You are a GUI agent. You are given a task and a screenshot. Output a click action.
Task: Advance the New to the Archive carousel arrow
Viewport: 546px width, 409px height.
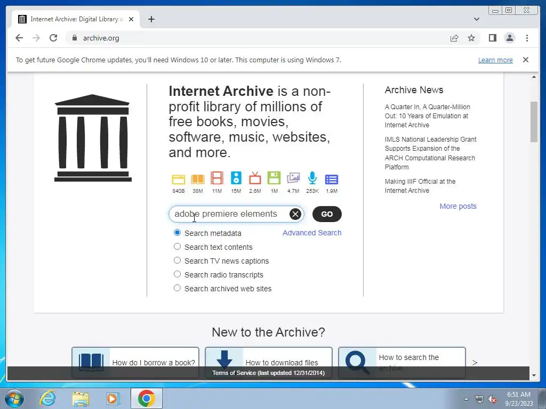475,363
